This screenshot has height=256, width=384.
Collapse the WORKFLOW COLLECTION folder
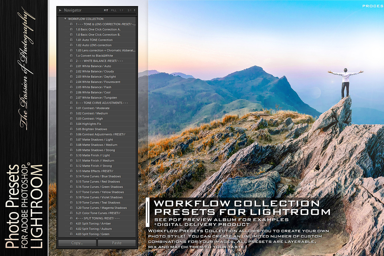[x=65, y=19]
